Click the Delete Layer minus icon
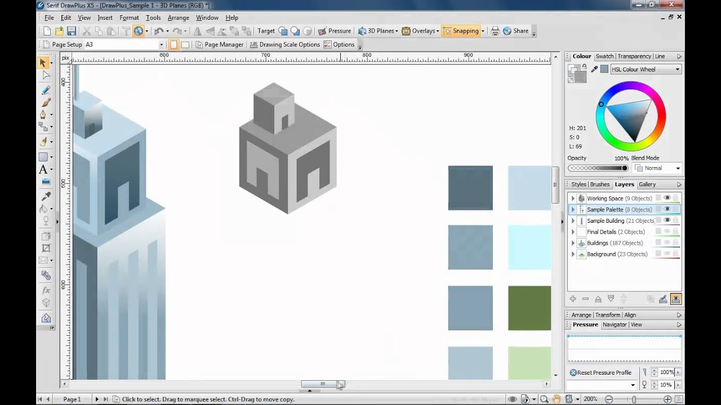The width and height of the screenshot is (721, 405). click(x=585, y=299)
